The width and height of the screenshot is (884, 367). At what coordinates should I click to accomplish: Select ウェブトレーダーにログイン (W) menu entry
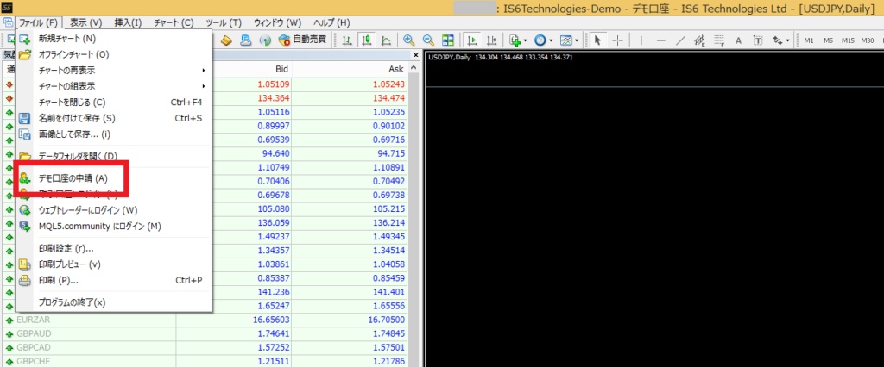[113, 210]
